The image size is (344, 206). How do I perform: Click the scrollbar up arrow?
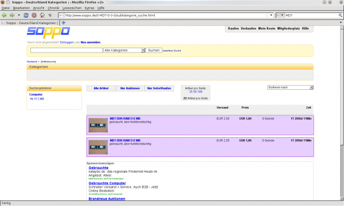[342, 27]
